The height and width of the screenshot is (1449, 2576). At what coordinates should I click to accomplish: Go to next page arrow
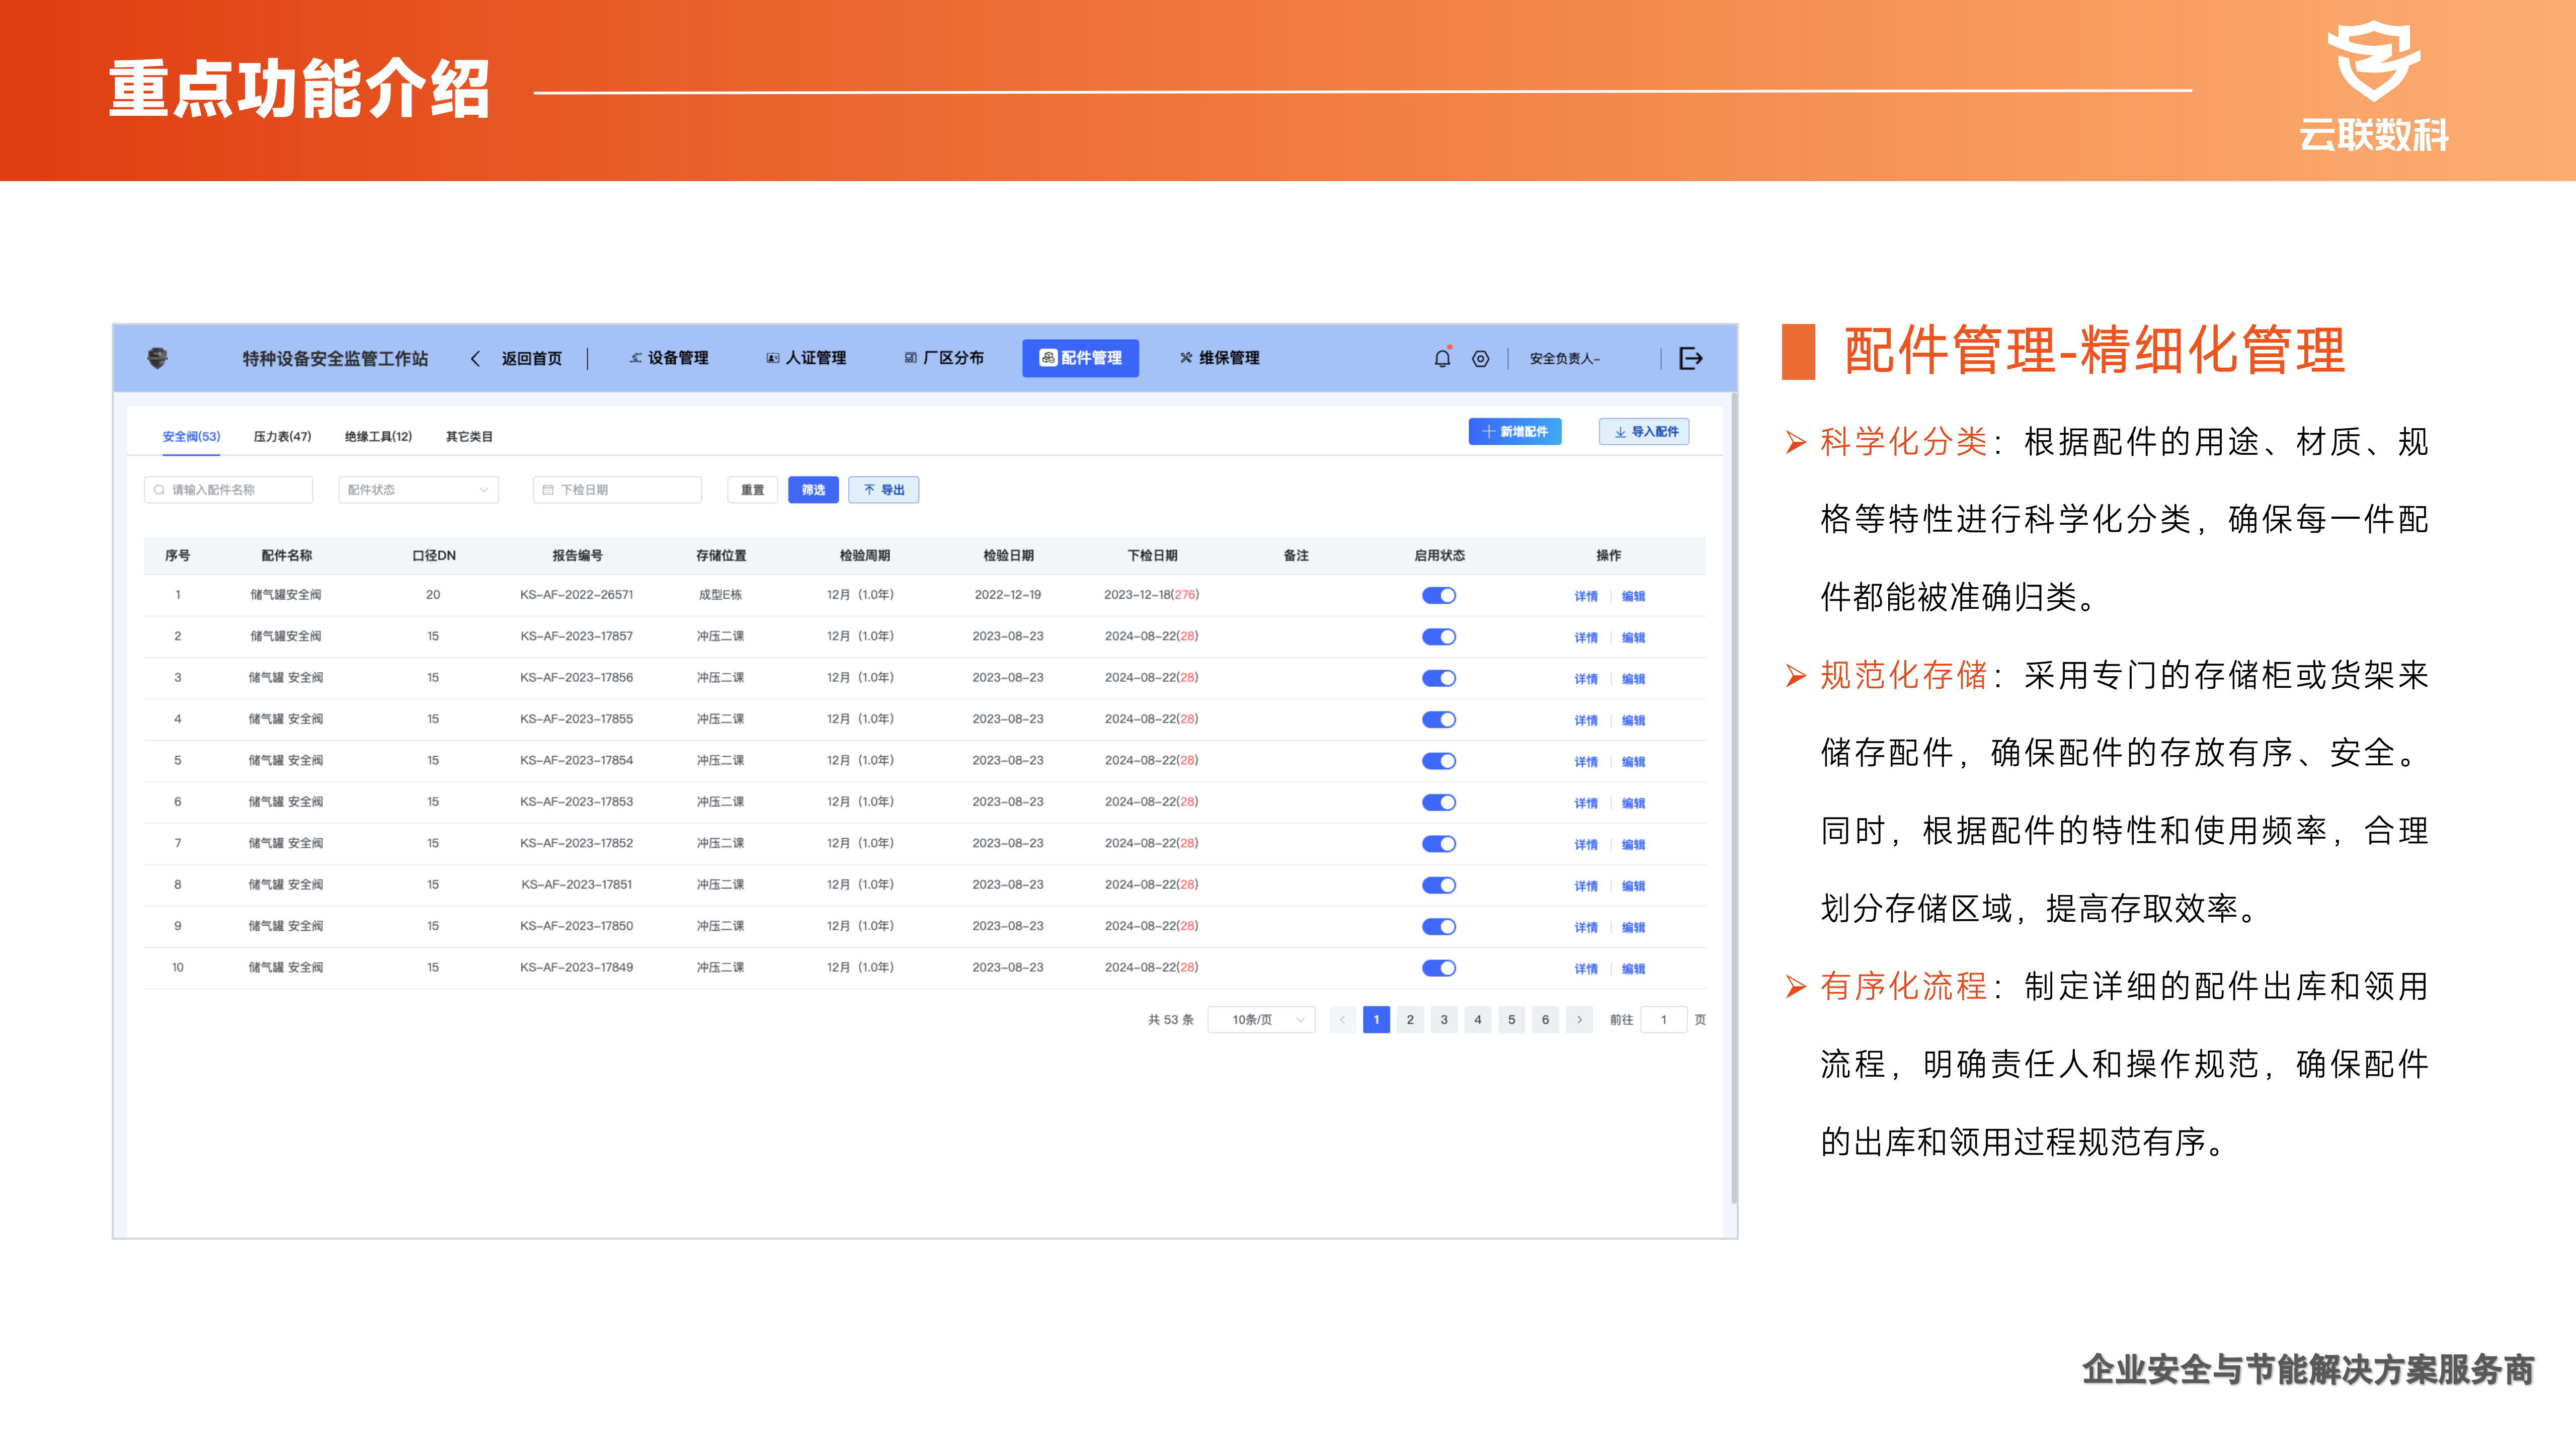click(1579, 1020)
